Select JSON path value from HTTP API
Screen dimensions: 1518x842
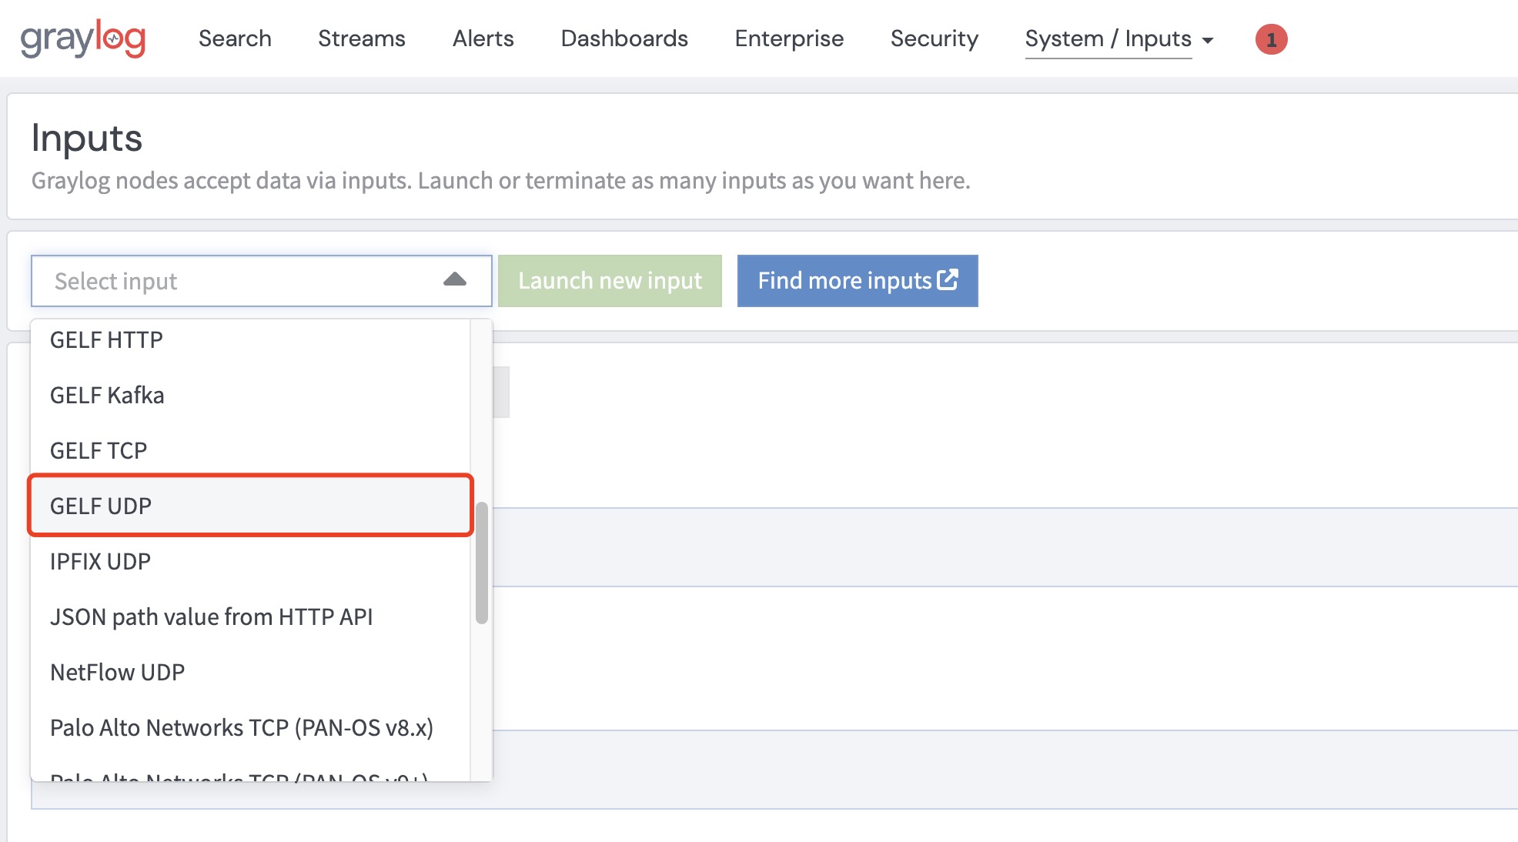click(x=211, y=616)
